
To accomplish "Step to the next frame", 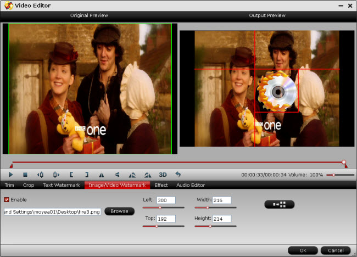I will pyautogui.click(x=56, y=175).
